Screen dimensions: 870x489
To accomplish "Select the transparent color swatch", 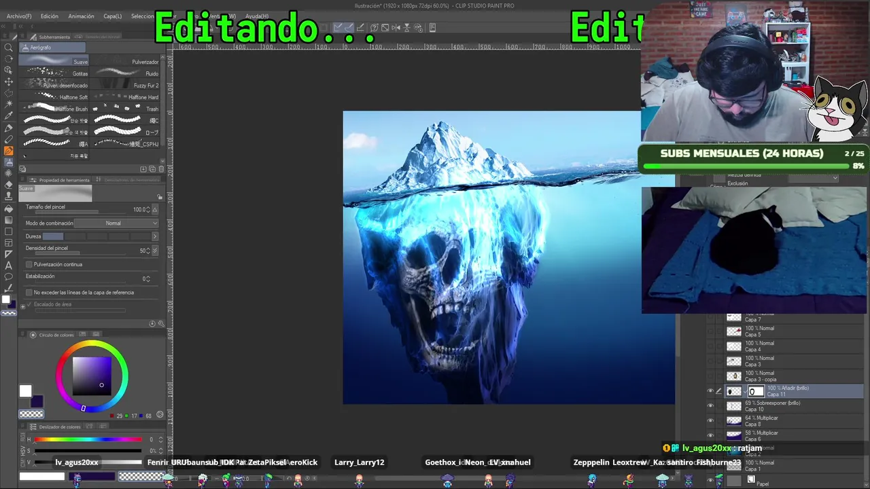I will [31, 414].
